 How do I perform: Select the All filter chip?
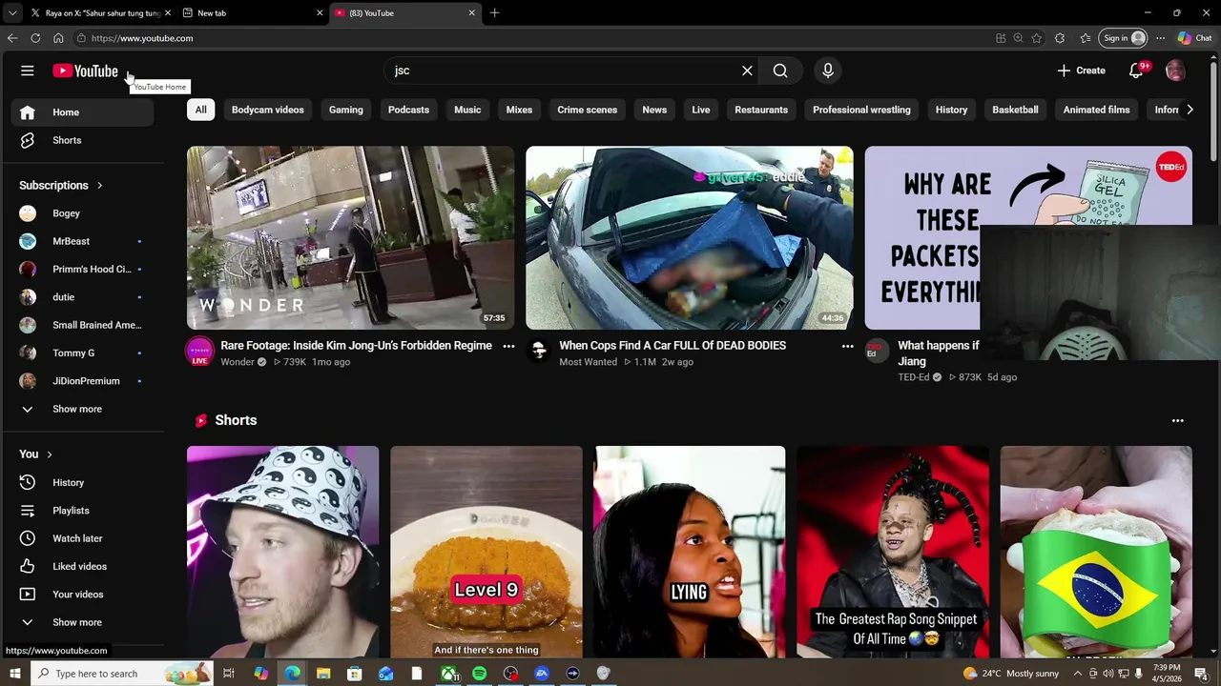(x=200, y=110)
